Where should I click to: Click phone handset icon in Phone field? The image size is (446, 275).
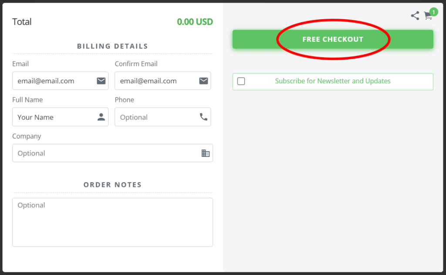203,117
